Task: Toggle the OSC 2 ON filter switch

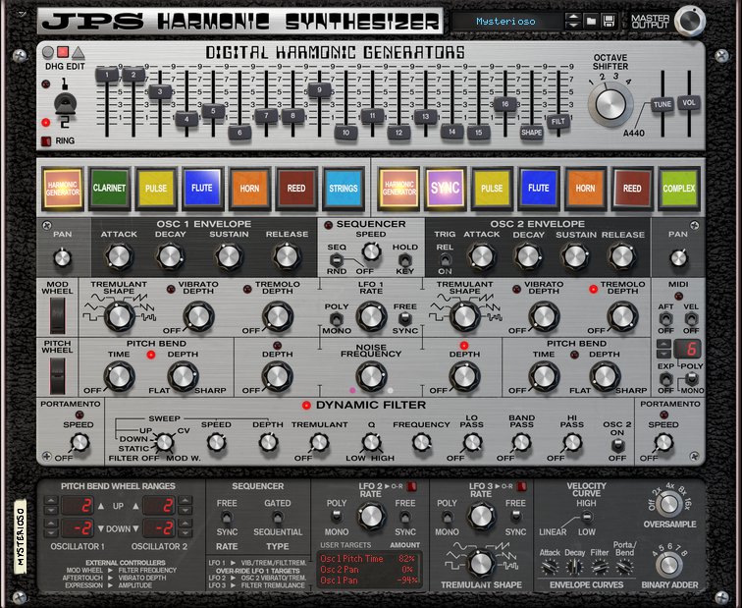Action: tap(617, 445)
